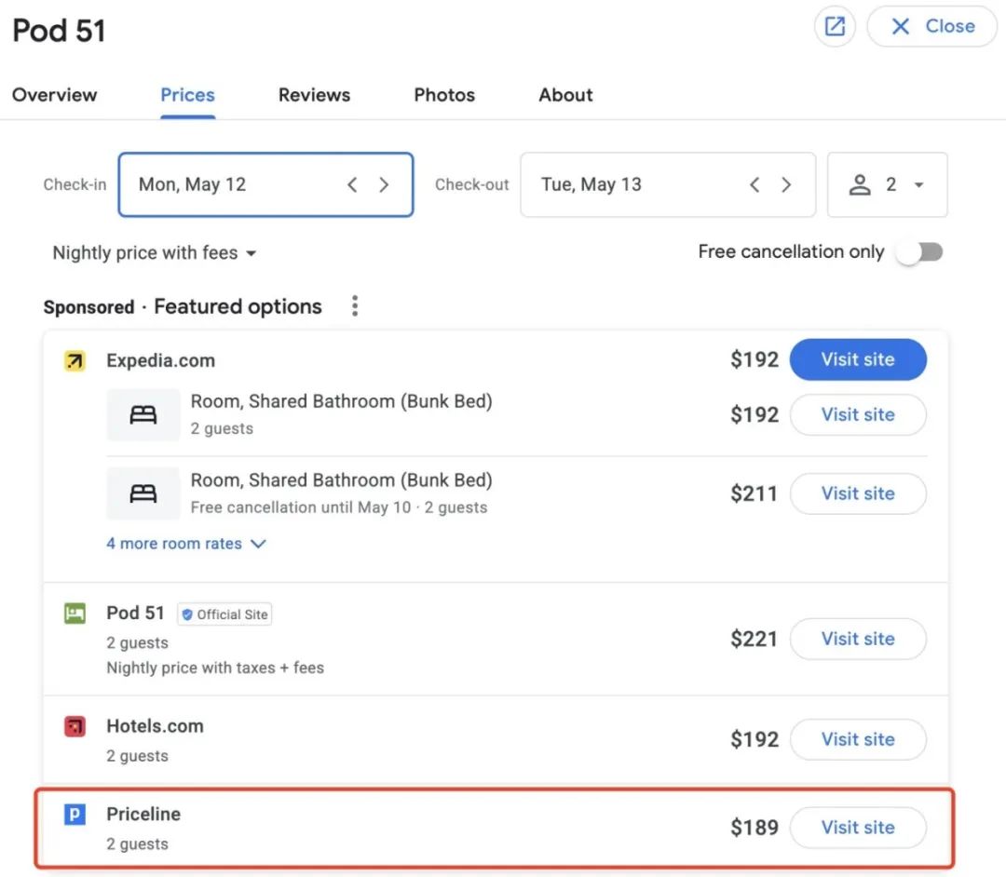Open the Featured options three-dot menu
Viewport: 1006px width, 877px height.
pos(355,306)
